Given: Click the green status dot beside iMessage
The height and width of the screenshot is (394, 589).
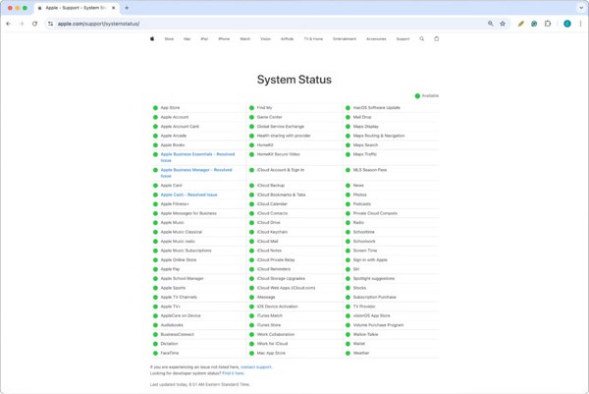Looking at the screenshot, I should tap(251, 297).
